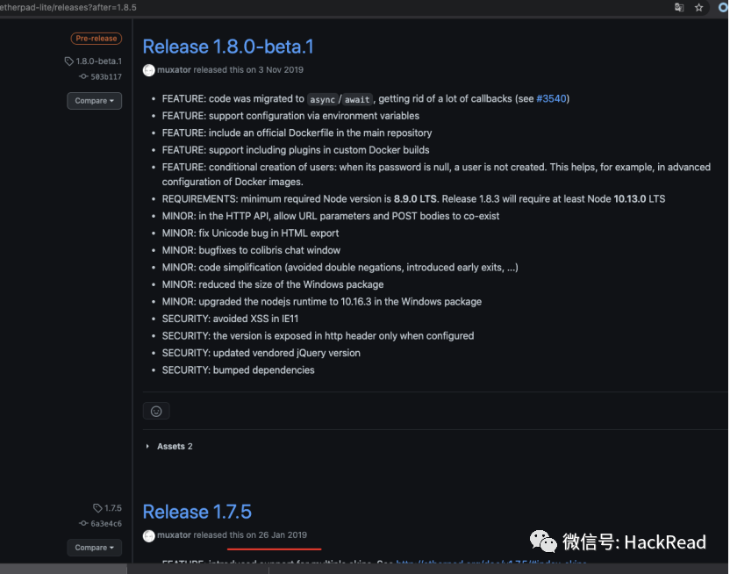Click 'FEATURE: support configuration via environment variables'
This screenshot has height=574, width=730.
[290, 116]
